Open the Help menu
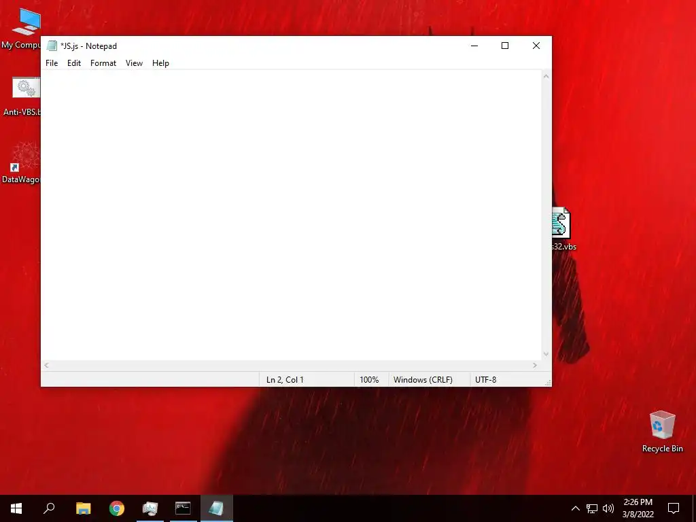This screenshot has width=696, height=522. coord(160,63)
